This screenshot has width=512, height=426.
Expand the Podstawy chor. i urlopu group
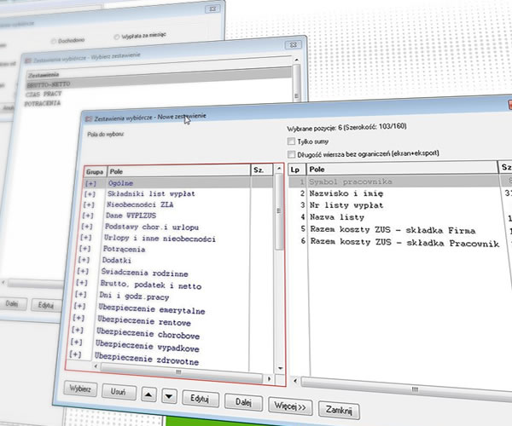click(x=86, y=227)
